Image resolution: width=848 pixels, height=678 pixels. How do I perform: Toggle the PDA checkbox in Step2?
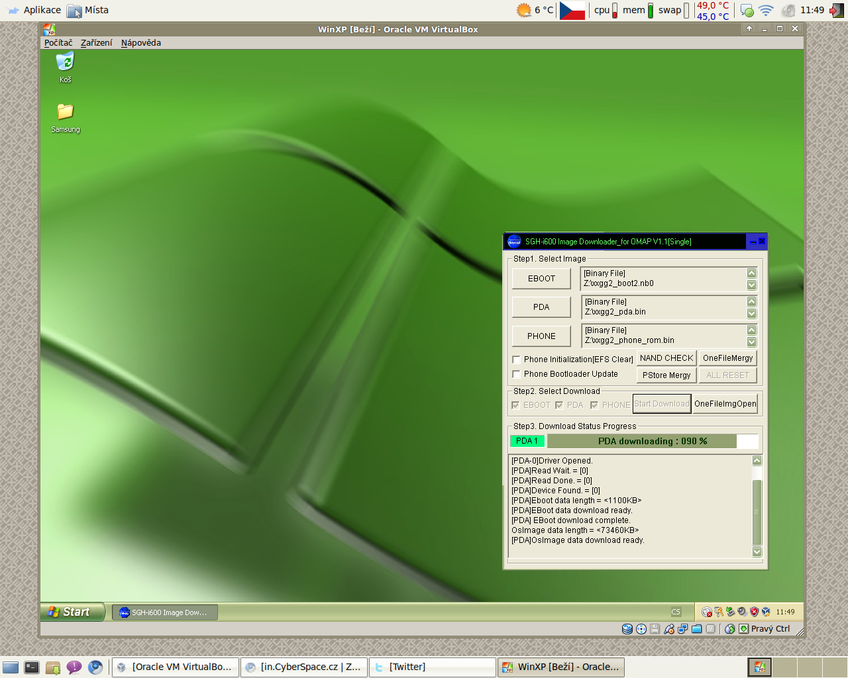point(559,405)
